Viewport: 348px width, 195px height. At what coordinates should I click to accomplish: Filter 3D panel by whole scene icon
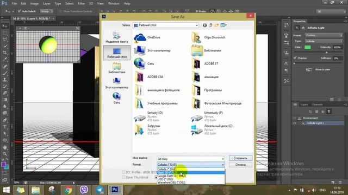(310, 112)
